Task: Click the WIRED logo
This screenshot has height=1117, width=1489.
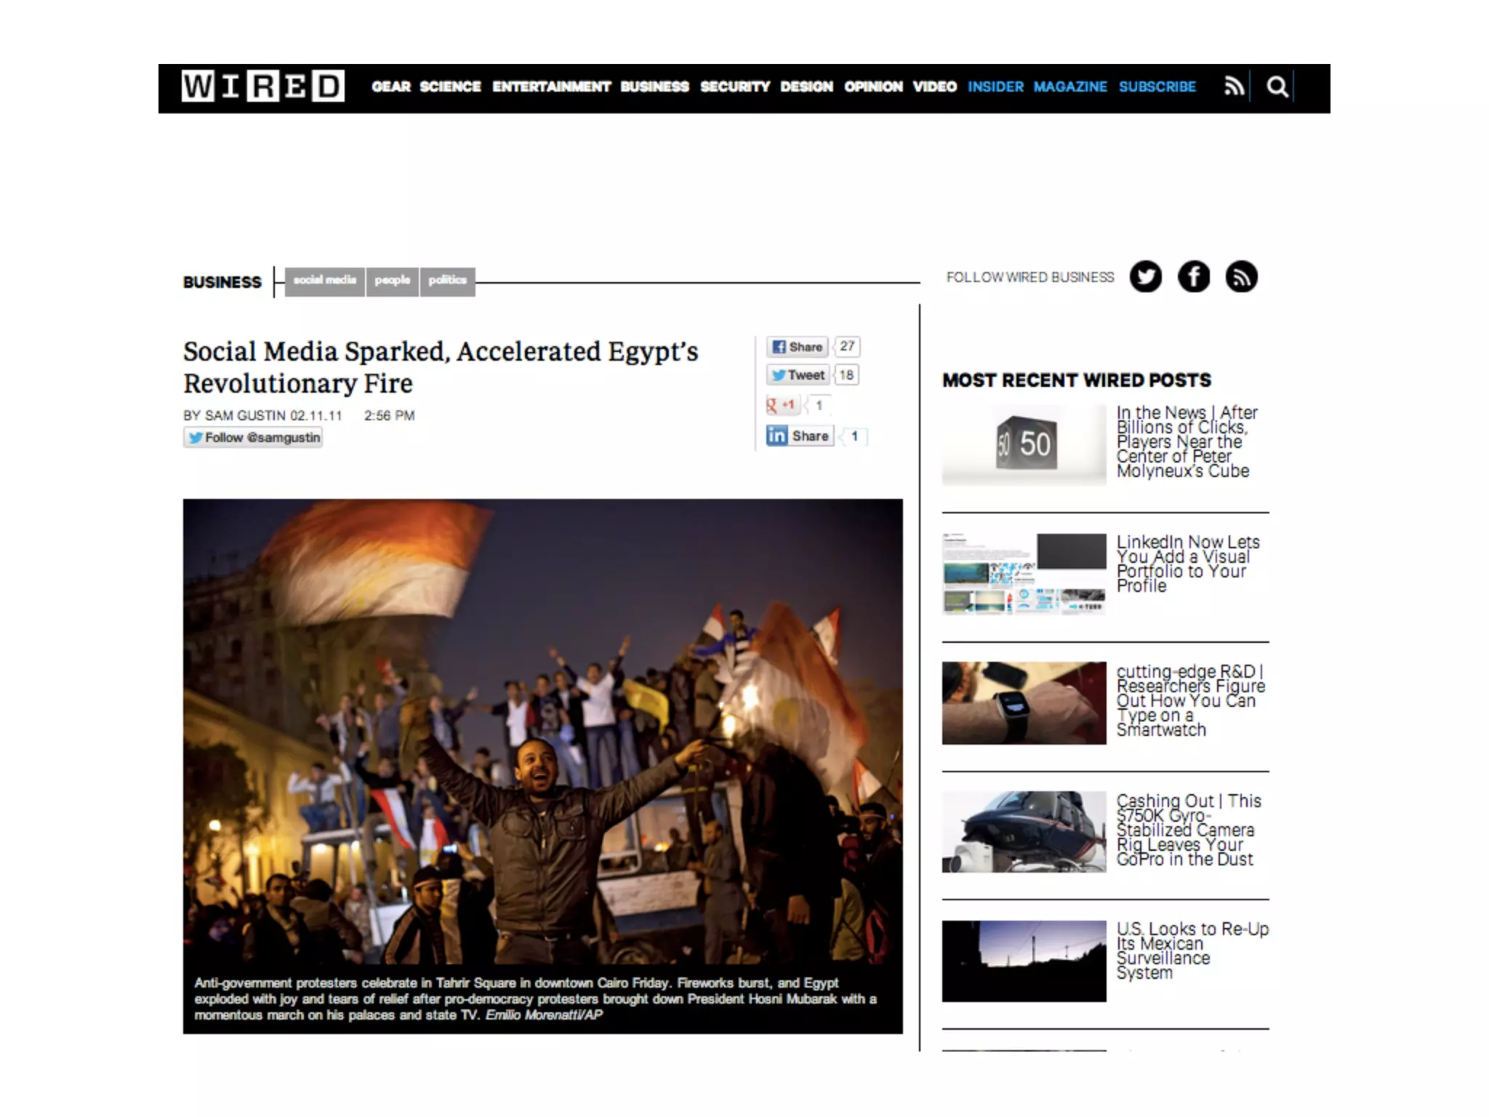Action: 262,87
